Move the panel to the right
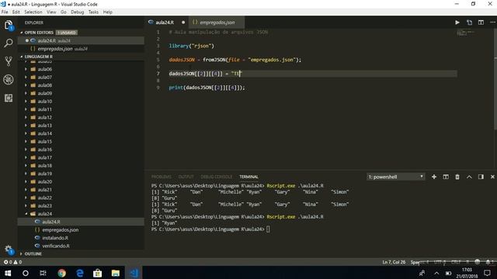 pos(481,177)
